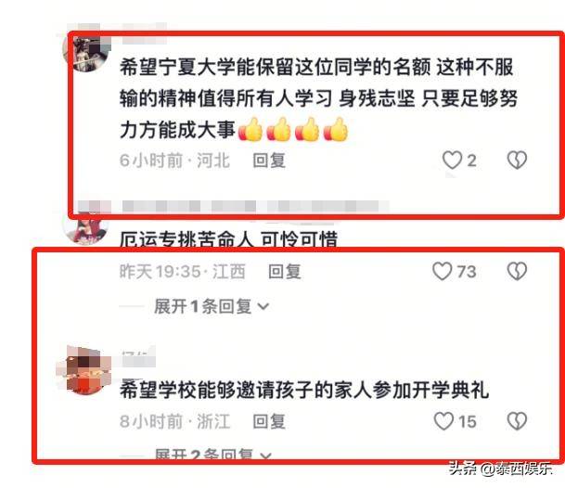Dislike the Hebei comment with broken heart

(x=517, y=160)
